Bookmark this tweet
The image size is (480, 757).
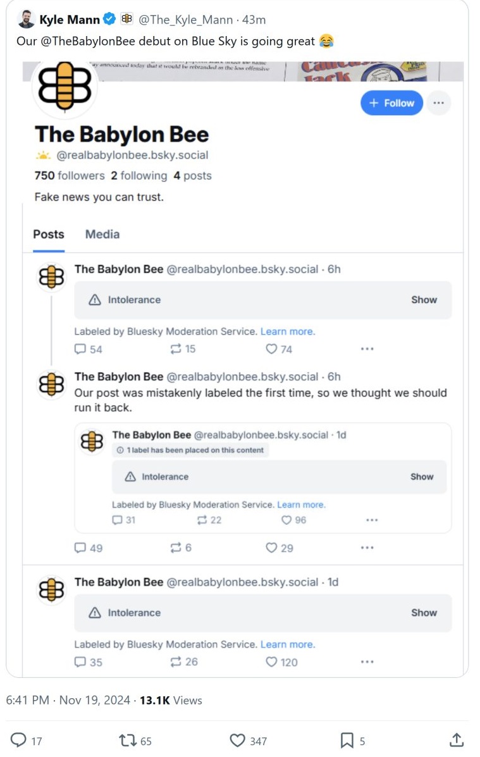click(347, 741)
